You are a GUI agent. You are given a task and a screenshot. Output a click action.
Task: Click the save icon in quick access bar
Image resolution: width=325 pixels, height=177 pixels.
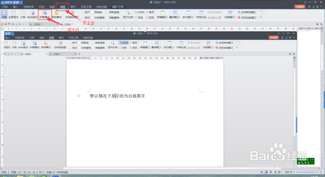point(6,24)
